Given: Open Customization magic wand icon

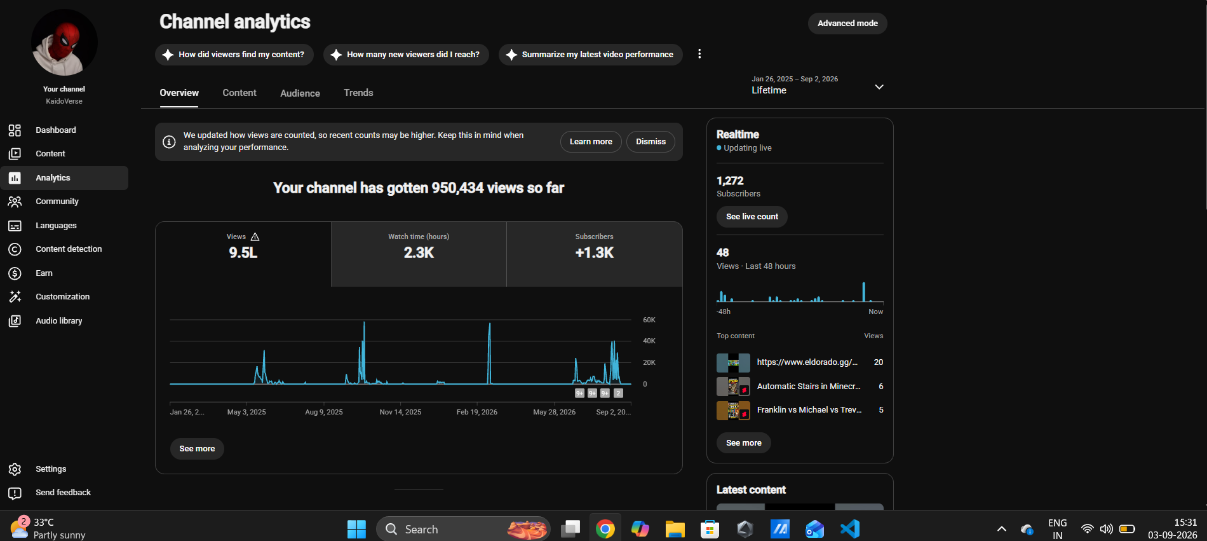Looking at the screenshot, I should coord(15,297).
